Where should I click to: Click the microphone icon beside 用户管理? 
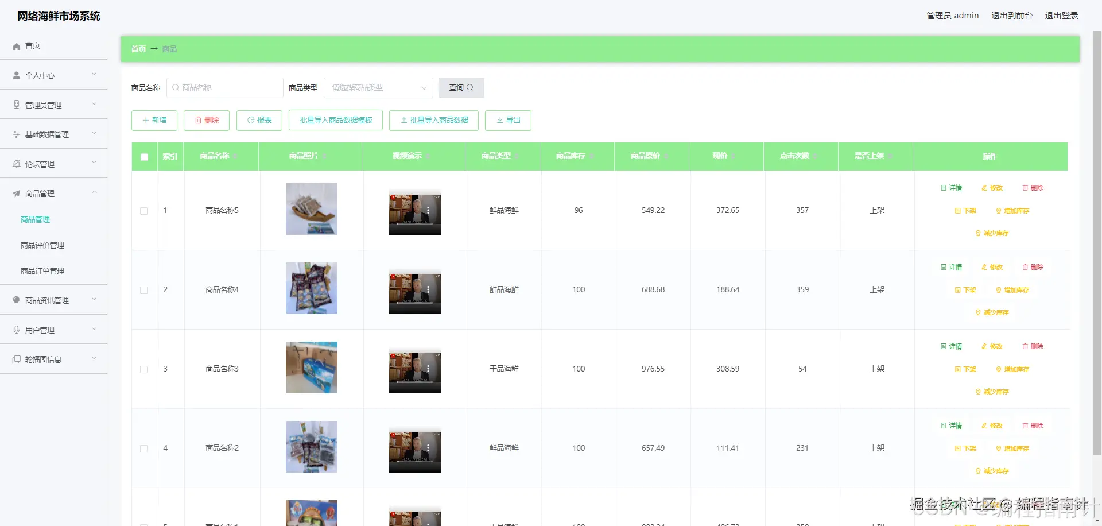(x=17, y=330)
